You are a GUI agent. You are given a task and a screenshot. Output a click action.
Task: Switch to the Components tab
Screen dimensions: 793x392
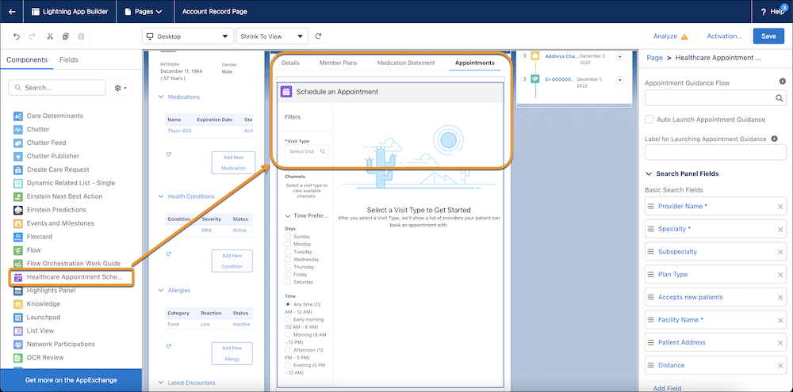point(27,59)
